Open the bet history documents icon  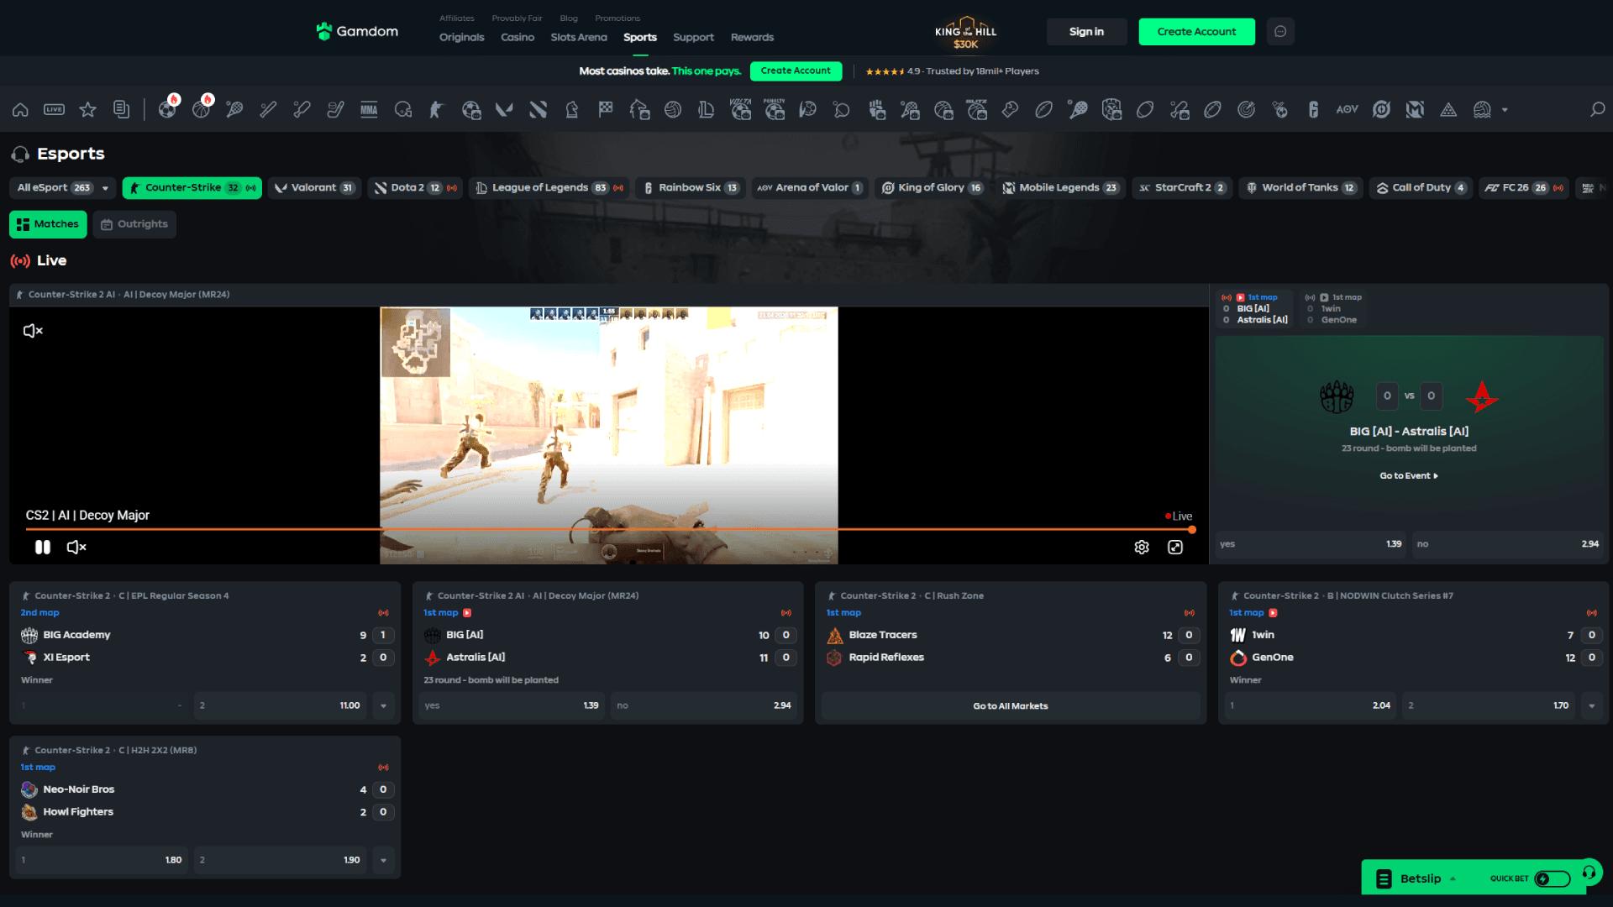coord(121,110)
